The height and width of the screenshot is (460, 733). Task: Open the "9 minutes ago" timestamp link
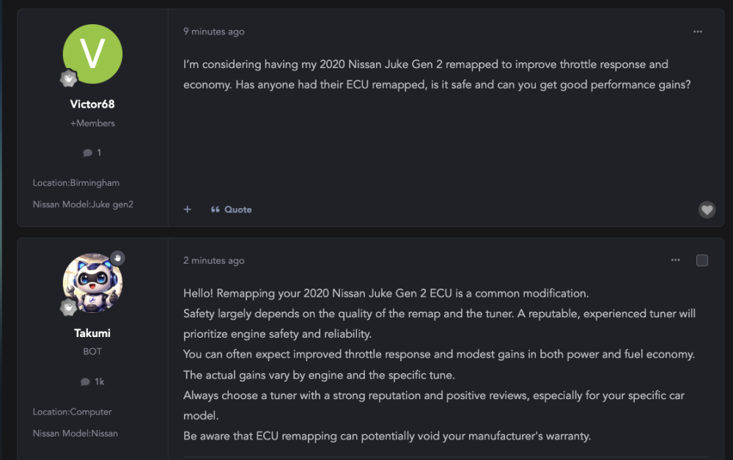[213, 31]
